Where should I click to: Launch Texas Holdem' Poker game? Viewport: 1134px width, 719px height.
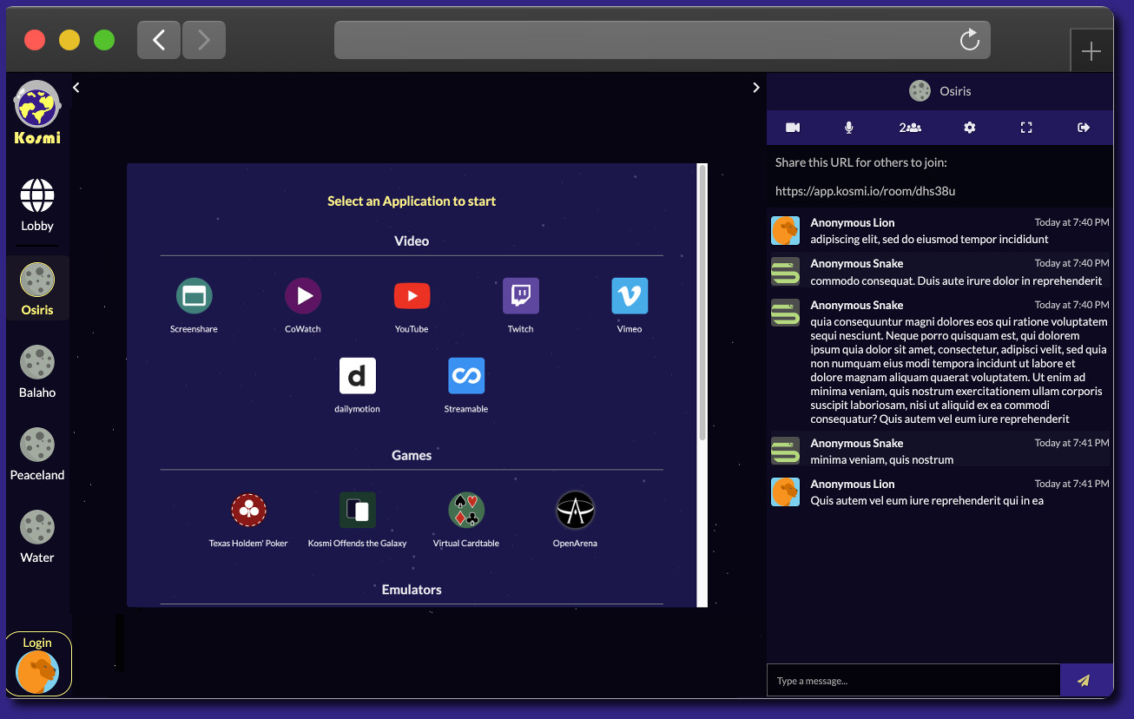coord(248,511)
